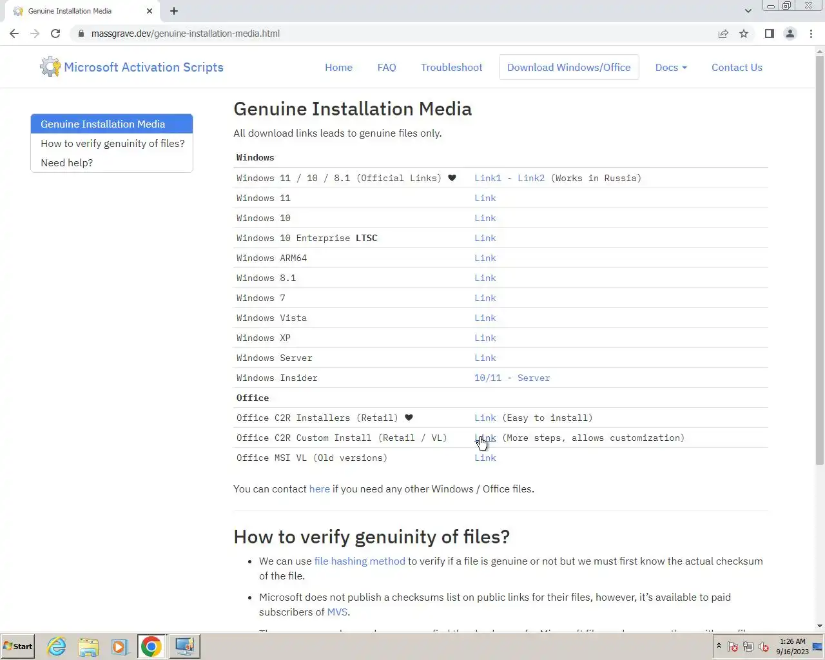Open the Windows 7 link

[x=485, y=298]
